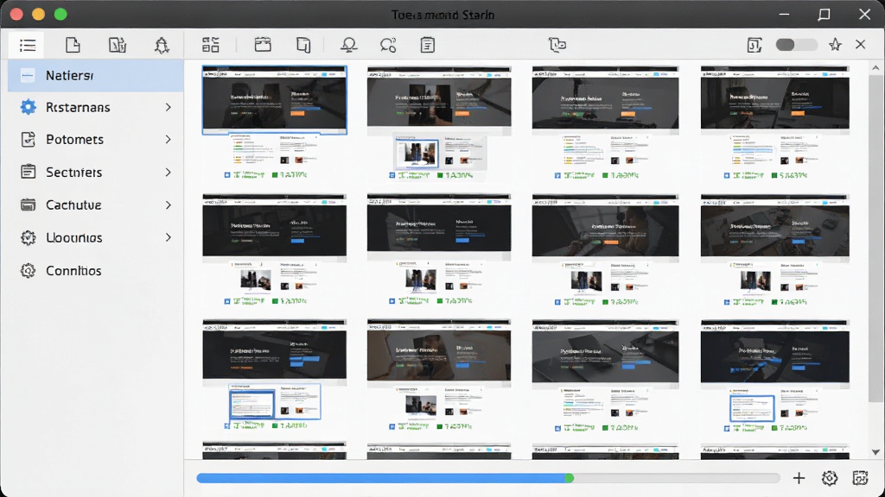885x497 pixels.
Task: Click the badge icon beside Lloourıos
Action: point(28,237)
